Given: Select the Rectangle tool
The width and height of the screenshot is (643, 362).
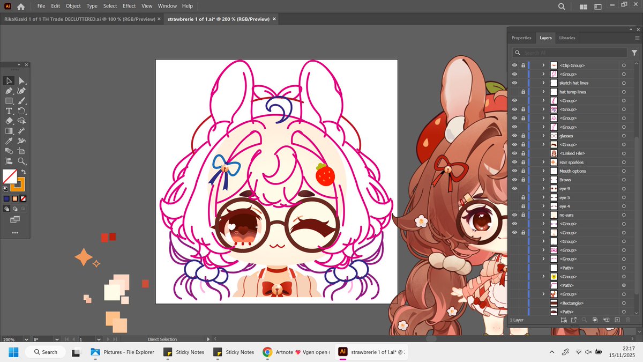Looking at the screenshot, I should coord(9,101).
